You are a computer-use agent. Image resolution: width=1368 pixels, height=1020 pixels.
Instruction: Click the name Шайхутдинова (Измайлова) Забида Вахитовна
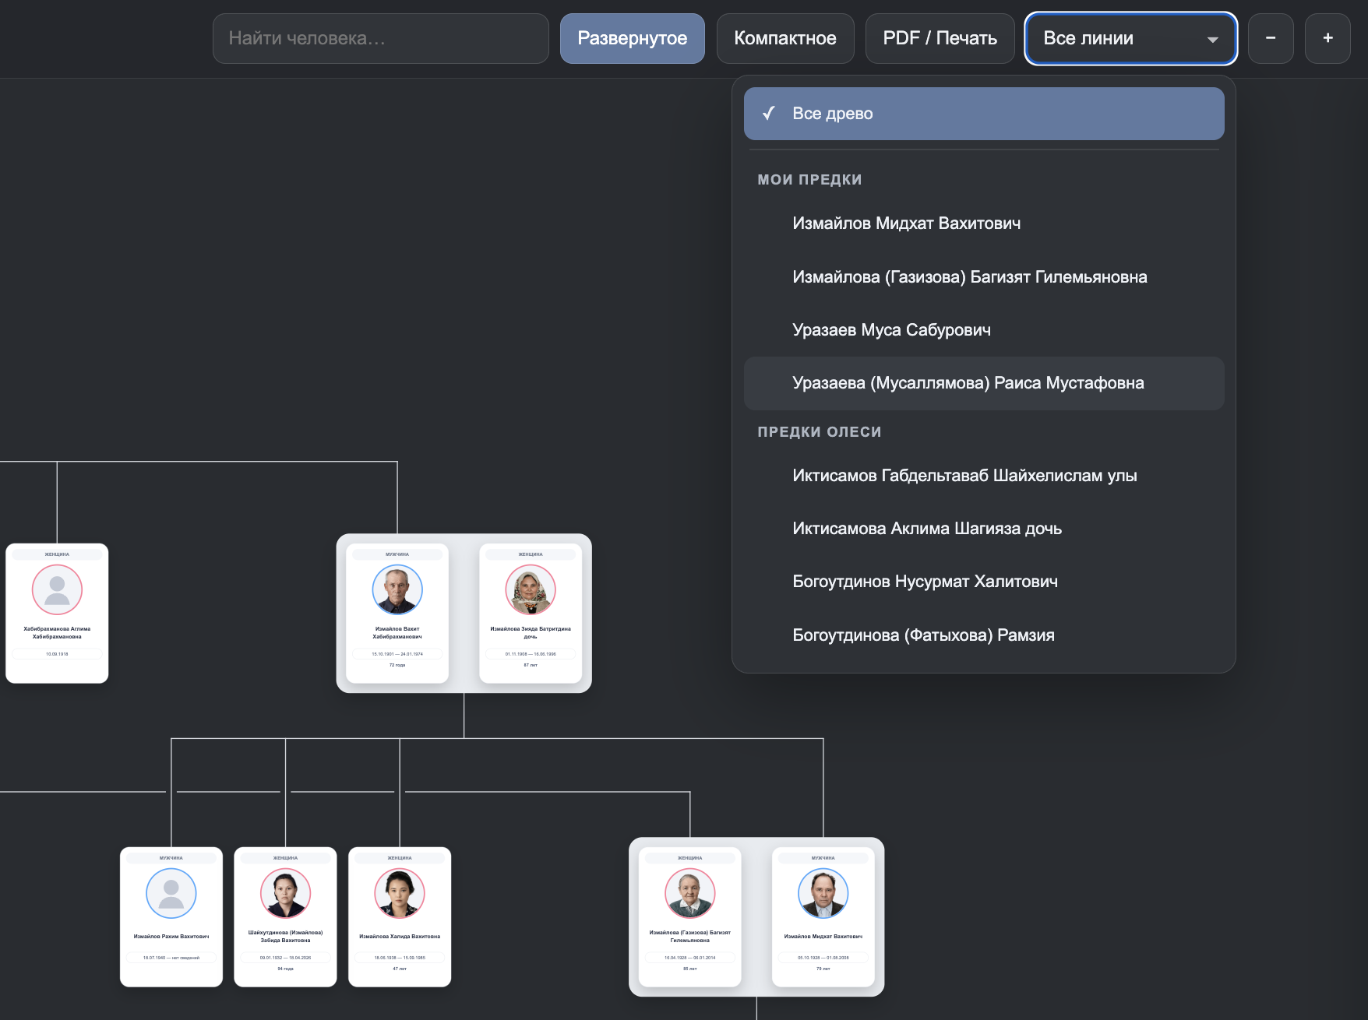(x=285, y=936)
